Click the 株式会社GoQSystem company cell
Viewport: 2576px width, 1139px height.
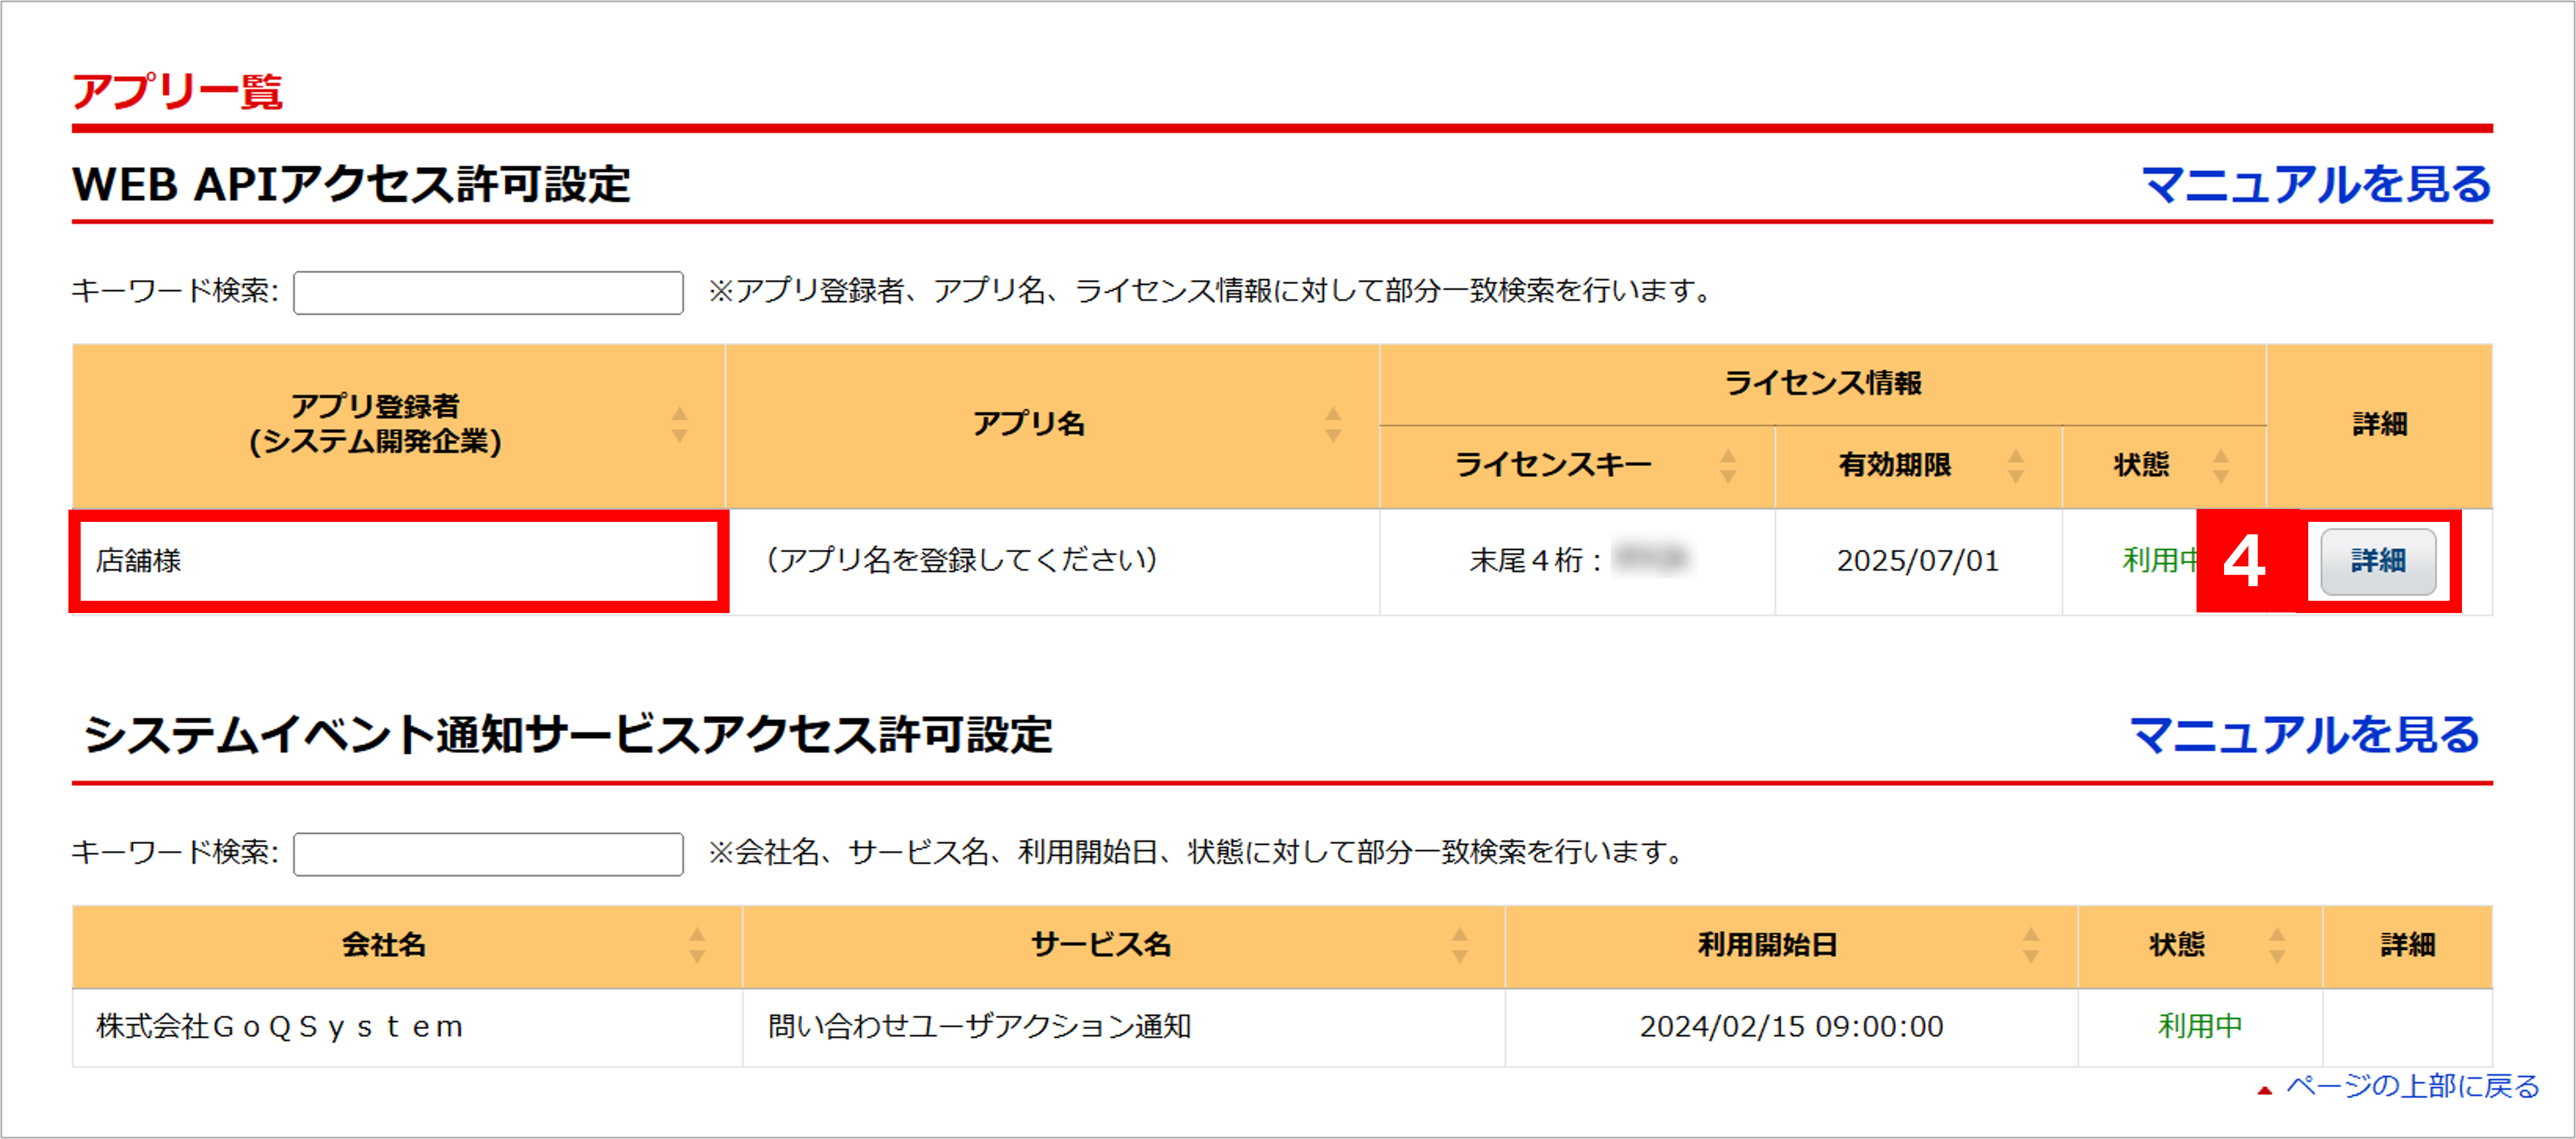click(280, 1027)
